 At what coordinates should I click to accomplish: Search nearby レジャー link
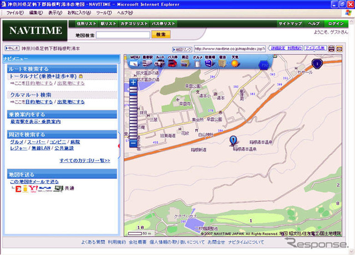tap(18, 148)
